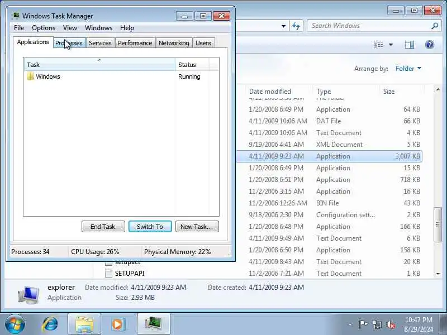The height and width of the screenshot is (335, 447).
Task: Click the muted volume tray icon
Action: [x=391, y=324]
